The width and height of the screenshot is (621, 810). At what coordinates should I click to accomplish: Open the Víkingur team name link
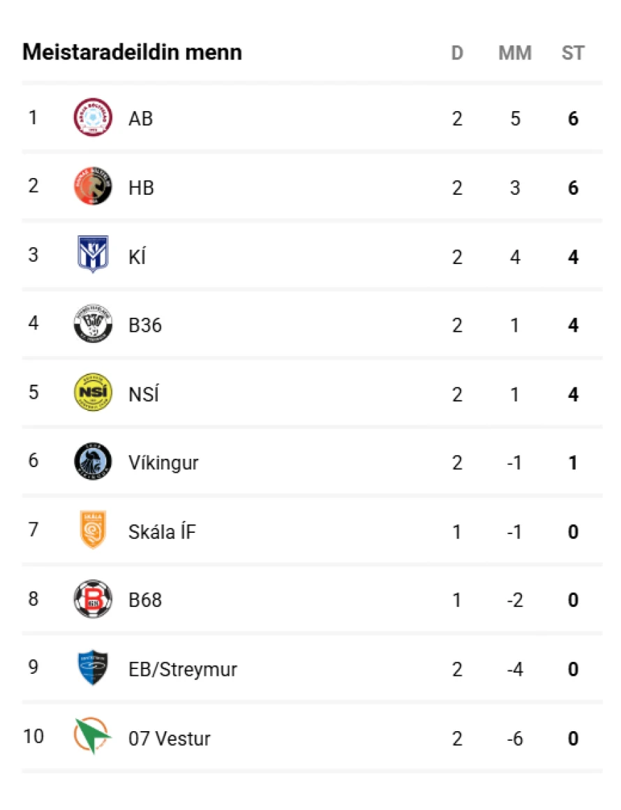(163, 463)
